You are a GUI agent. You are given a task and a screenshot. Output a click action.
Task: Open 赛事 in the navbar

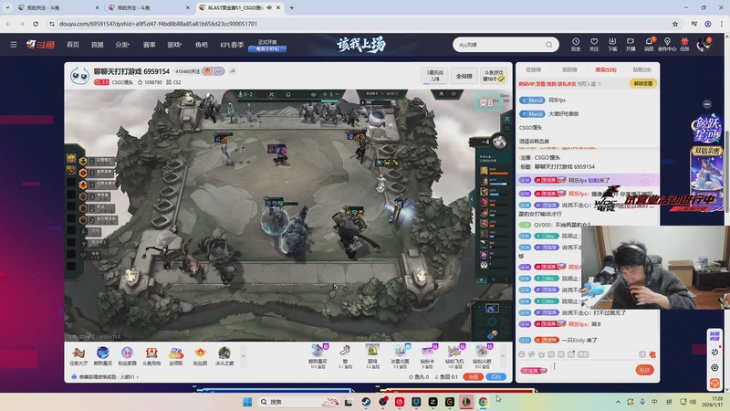tap(149, 45)
